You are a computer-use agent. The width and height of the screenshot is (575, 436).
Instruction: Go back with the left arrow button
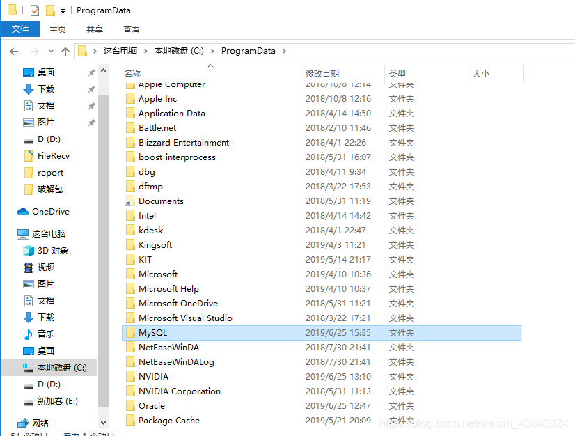(x=14, y=52)
